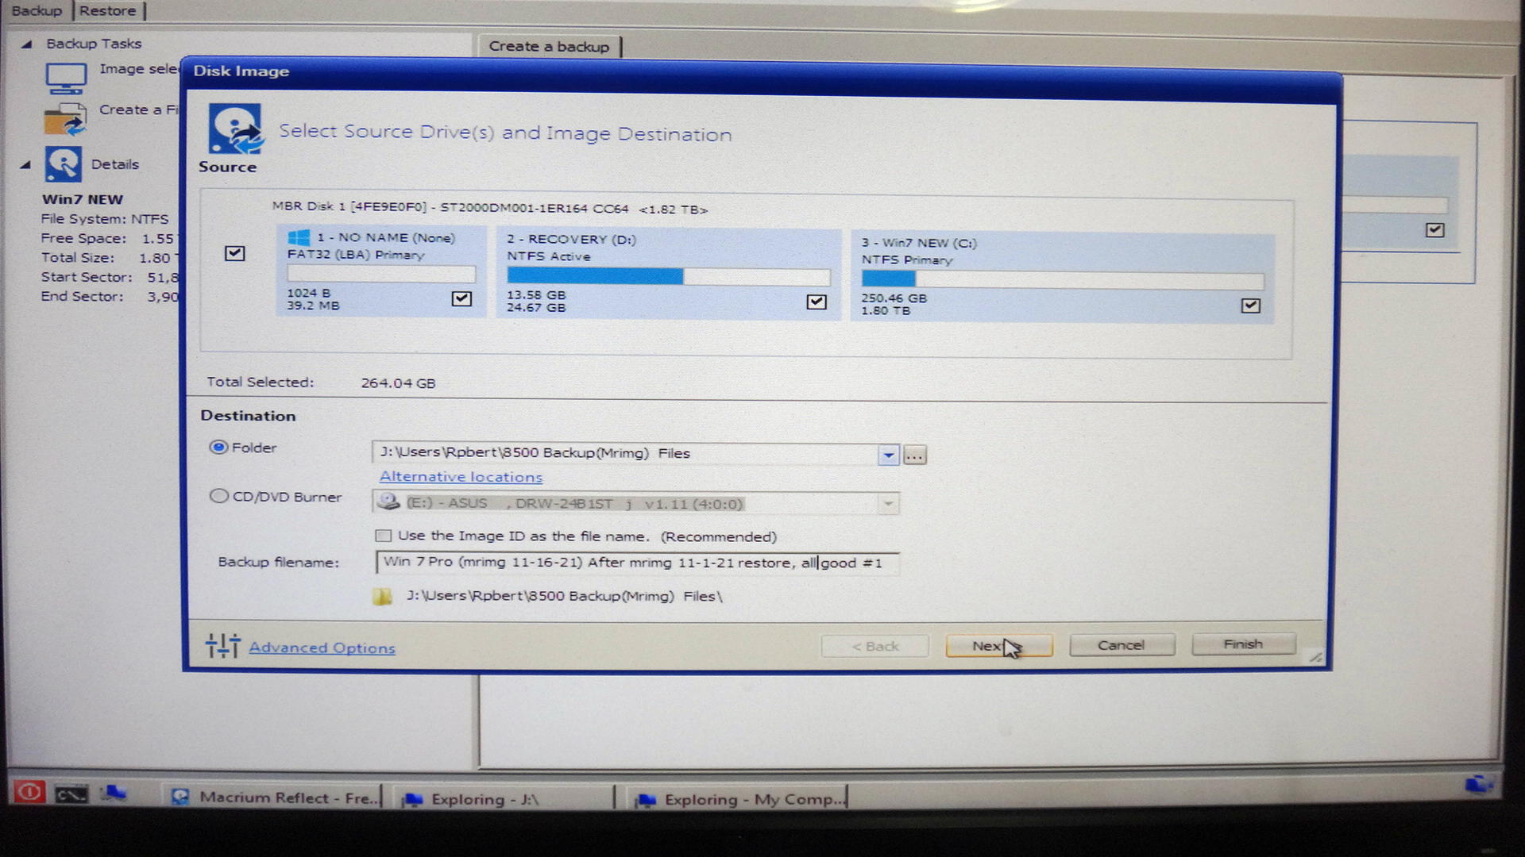
Task: Click the RECOVERY (D:) usage bar
Action: (669, 276)
